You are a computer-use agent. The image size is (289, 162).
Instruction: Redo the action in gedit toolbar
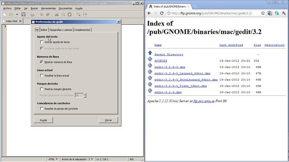pyautogui.click(x=48, y=14)
